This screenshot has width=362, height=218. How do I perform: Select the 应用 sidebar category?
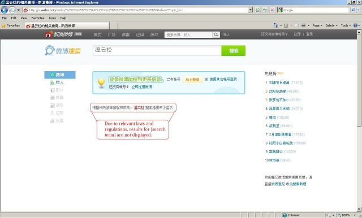57,113
